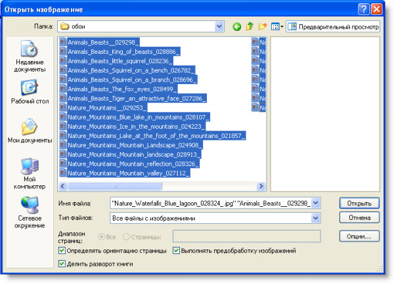Select file Animals_Beasts__029298_

click(103, 42)
